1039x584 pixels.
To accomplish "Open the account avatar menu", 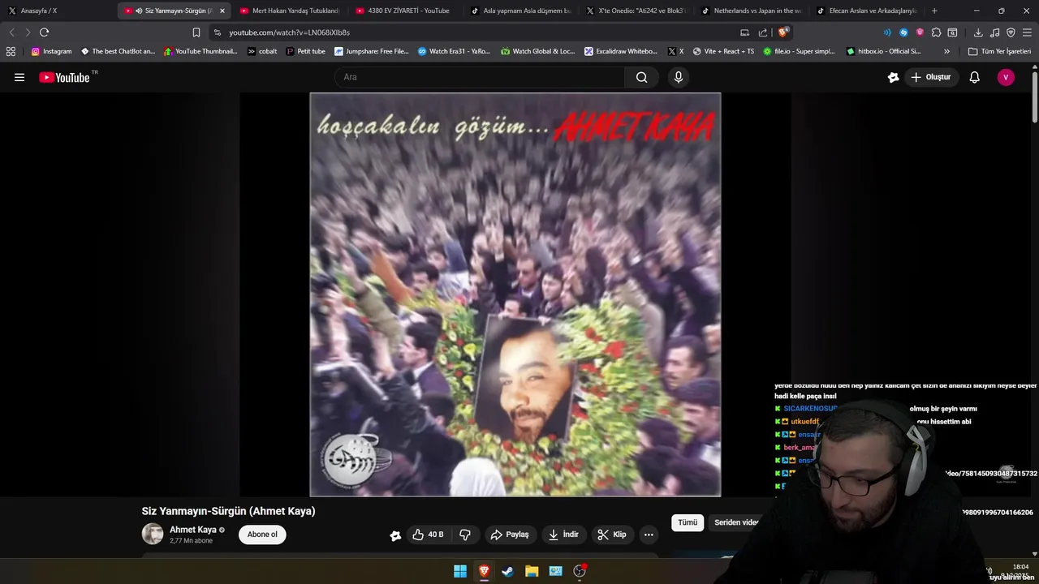I will (x=1006, y=77).
